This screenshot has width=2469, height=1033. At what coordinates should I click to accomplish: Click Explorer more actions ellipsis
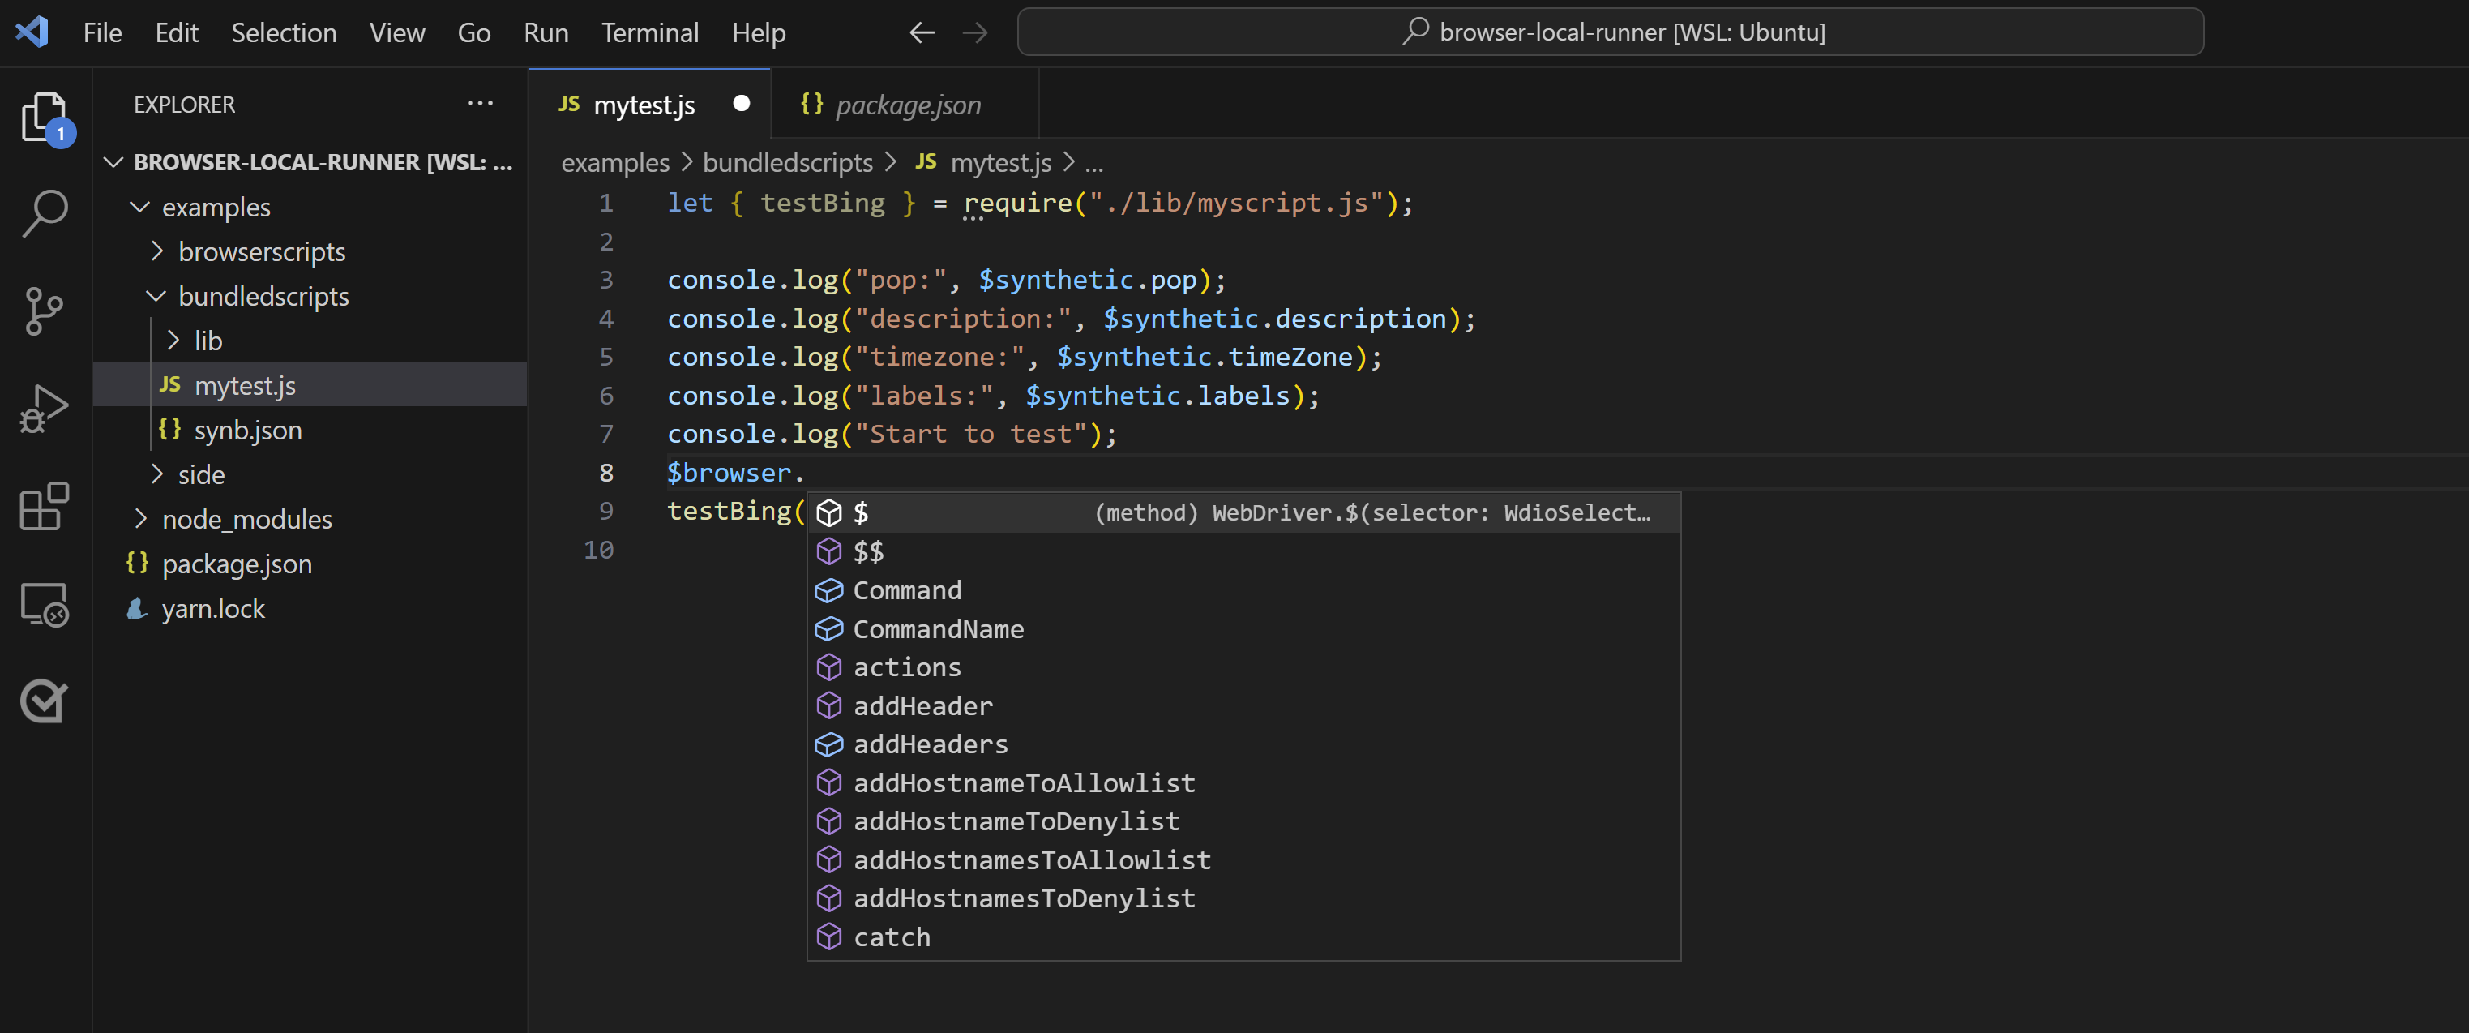point(479,104)
